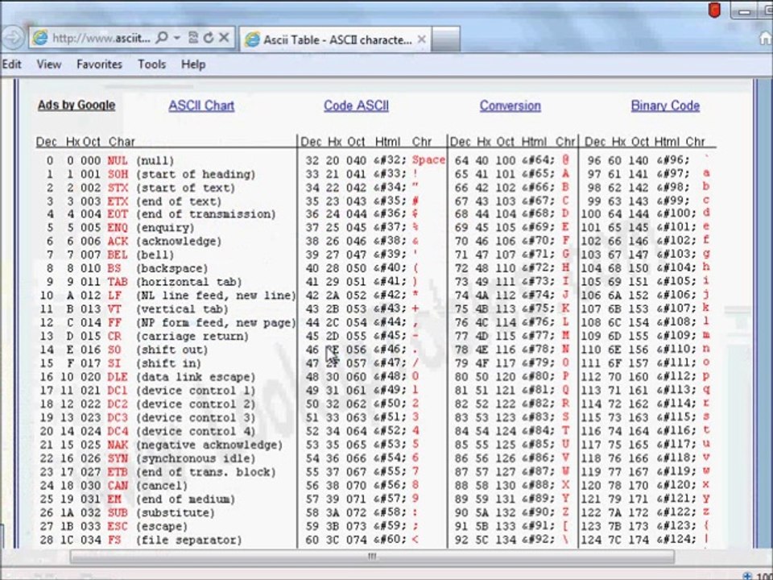The image size is (773, 580).
Task: Click the horizontal scrollbar thumb
Action: (371, 556)
